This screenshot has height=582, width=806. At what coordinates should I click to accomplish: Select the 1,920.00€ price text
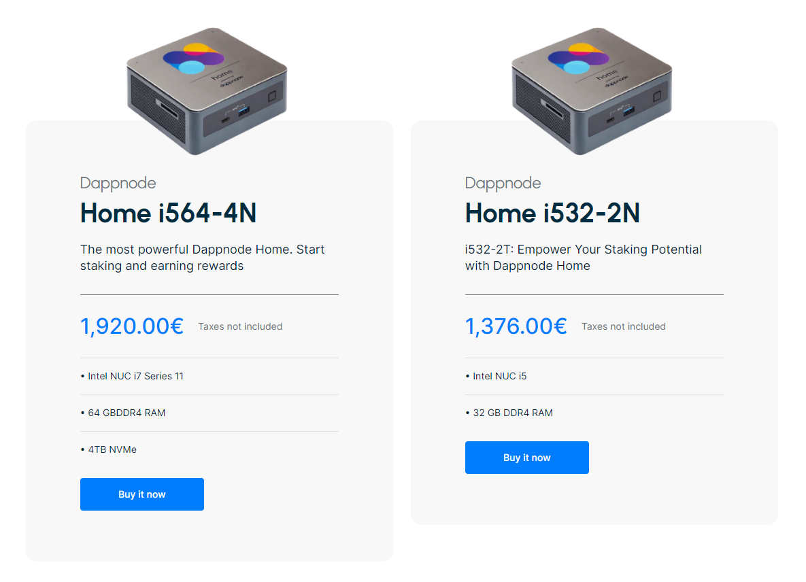pos(131,326)
